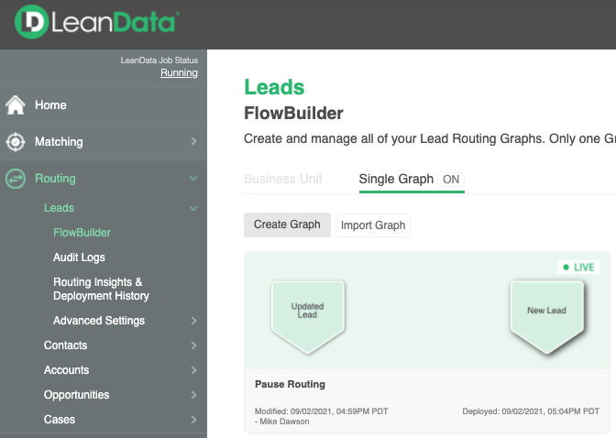Switch to the Business Unit tab

point(283,180)
